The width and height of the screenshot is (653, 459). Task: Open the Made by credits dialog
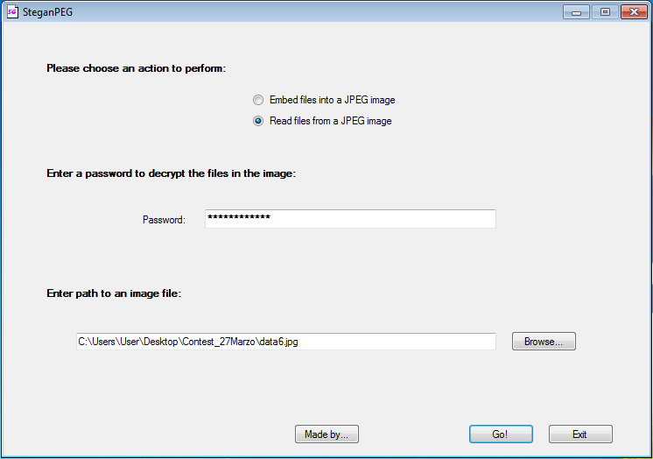click(x=326, y=434)
